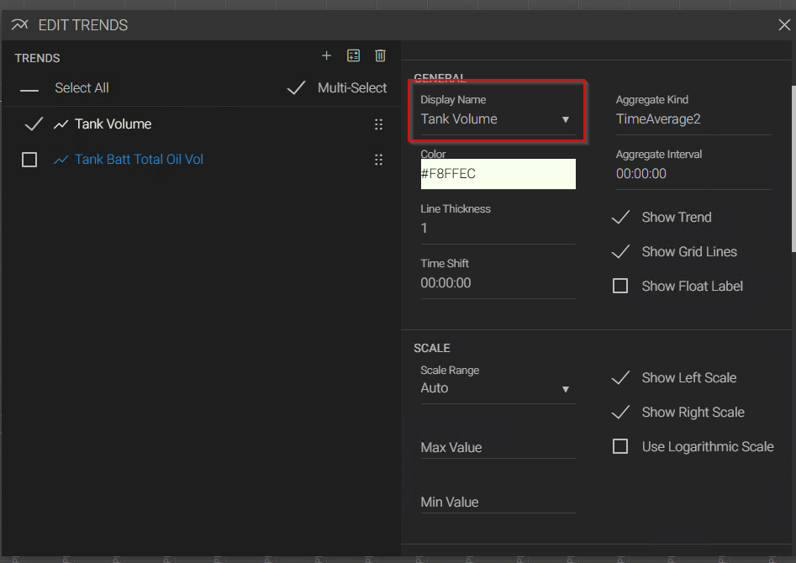Screen dimensions: 796x563
Task: Close the Edit Trends dialog
Action: [x=783, y=25]
